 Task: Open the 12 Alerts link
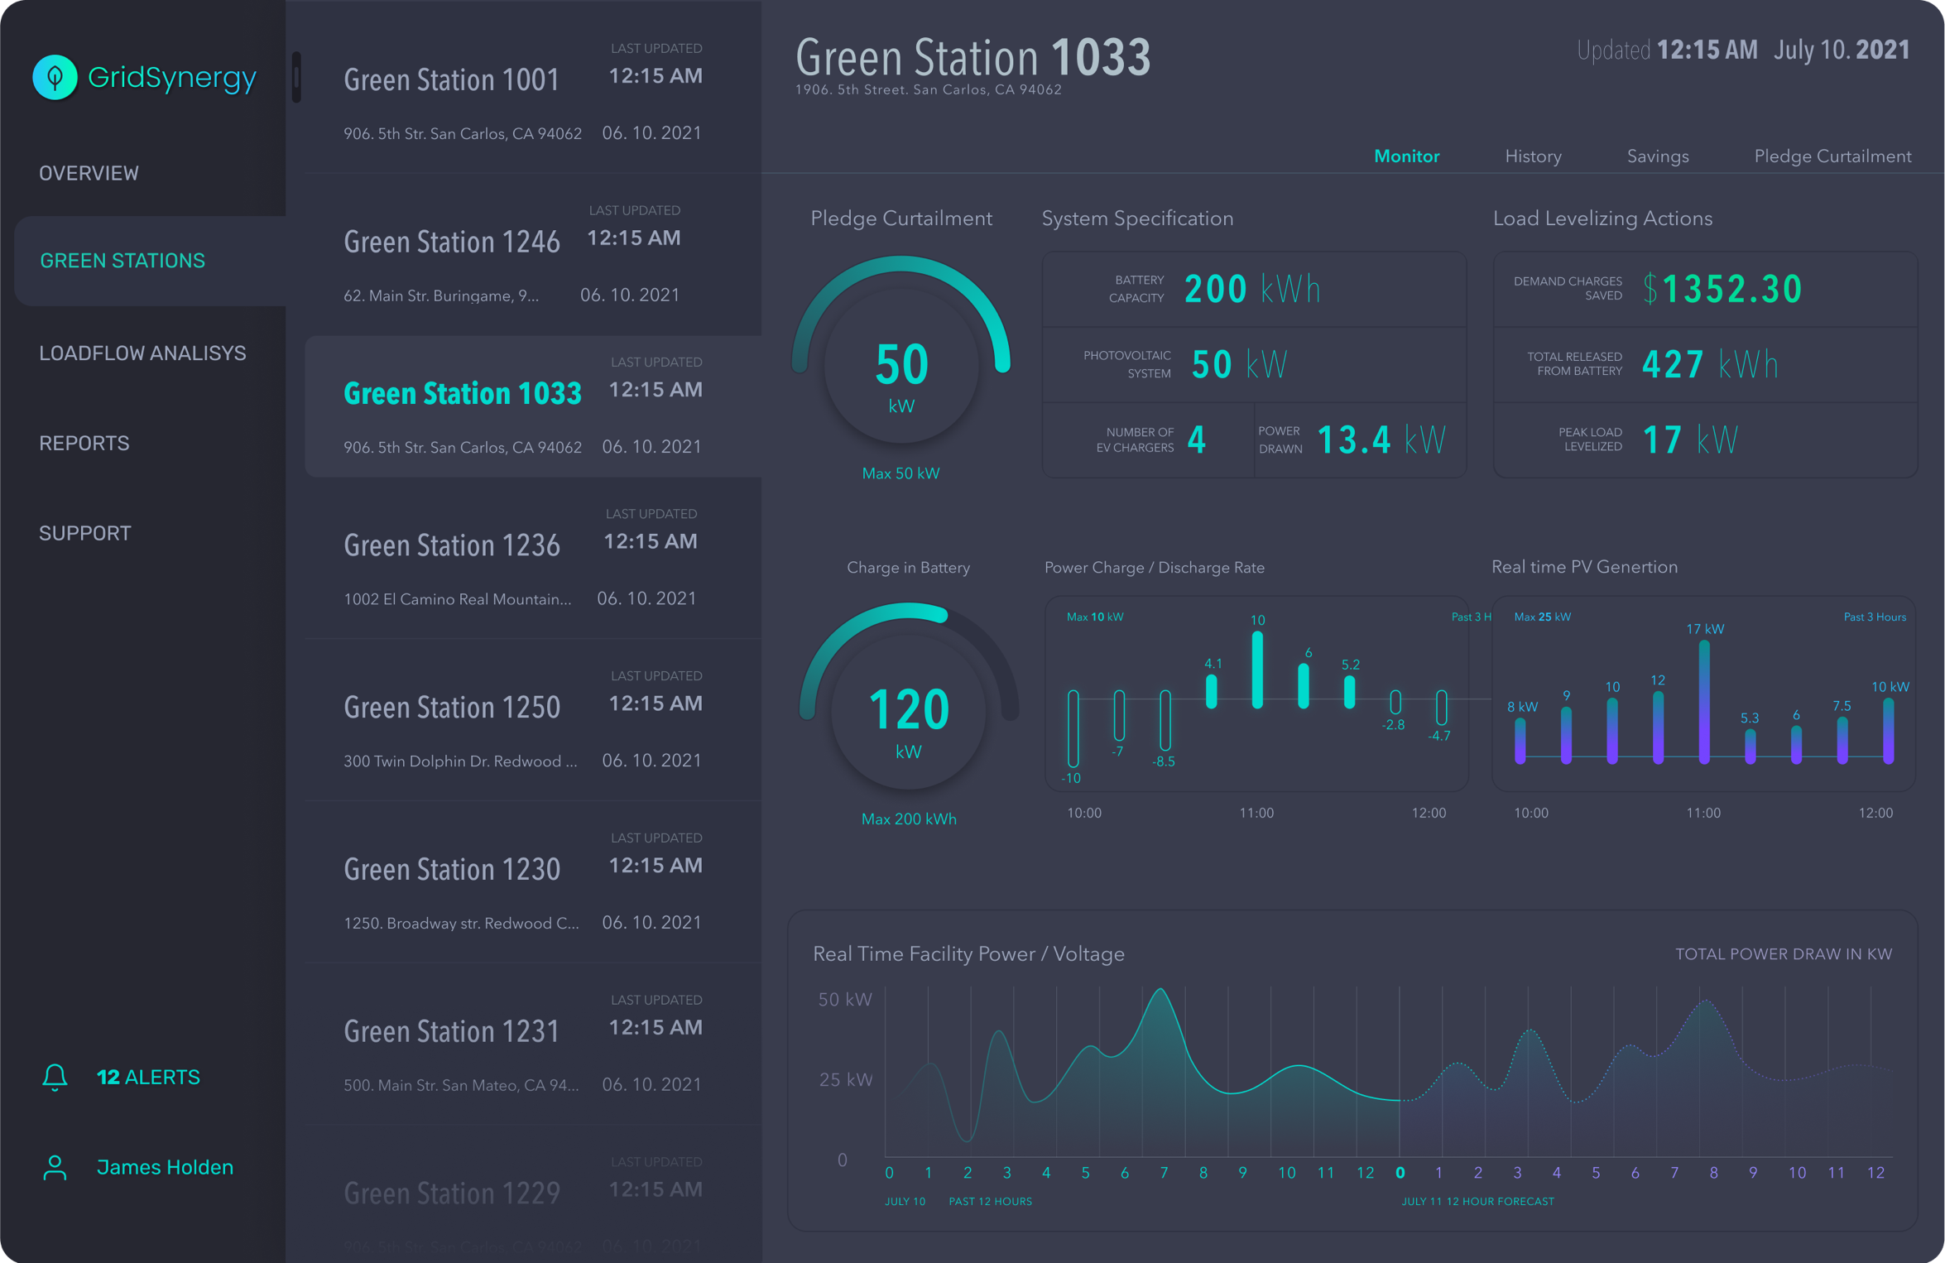coord(148,1077)
